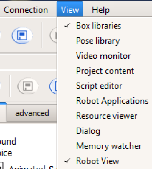Choose Script editor from the View menu

tap(99, 86)
